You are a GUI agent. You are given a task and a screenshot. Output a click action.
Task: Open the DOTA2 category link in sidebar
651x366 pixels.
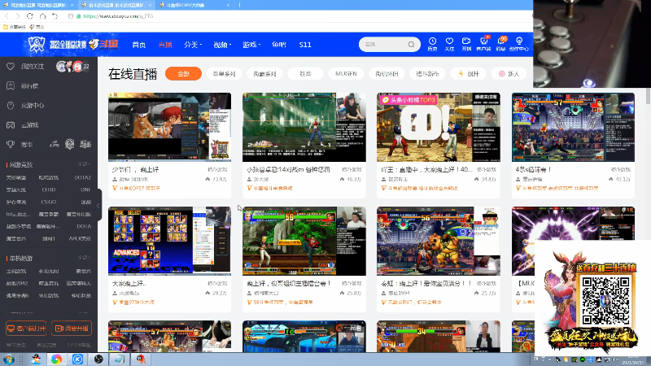point(82,177)
